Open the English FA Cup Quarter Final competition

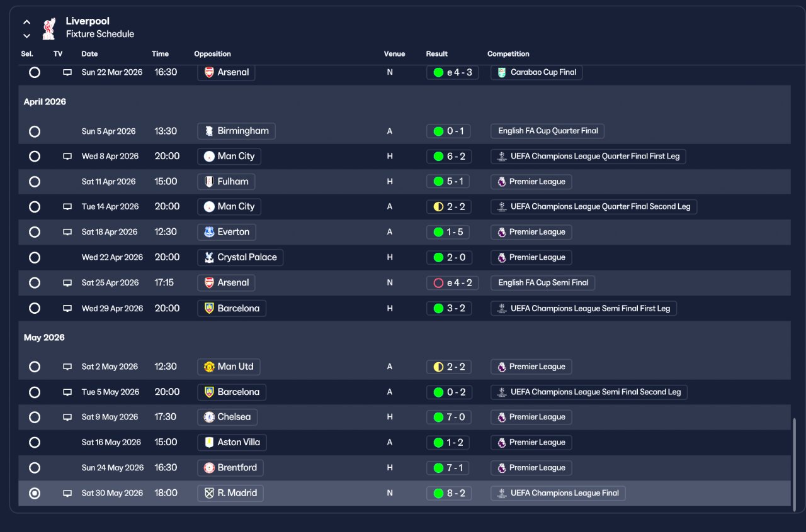point(548,131)
